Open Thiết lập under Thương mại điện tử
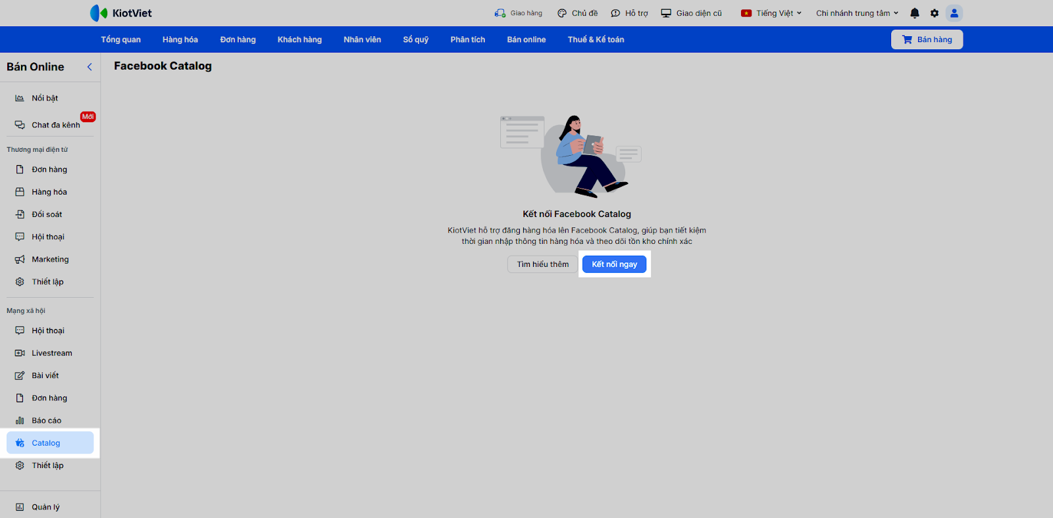The height and width of the screenshot is (518, 1053). pyautogui.click(x=50, y=281)
